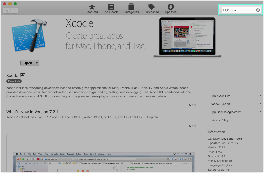Click the 'Size: 4.41 GB' text
Viewport: 264px width, 173px height.
(x=217, y=156)
